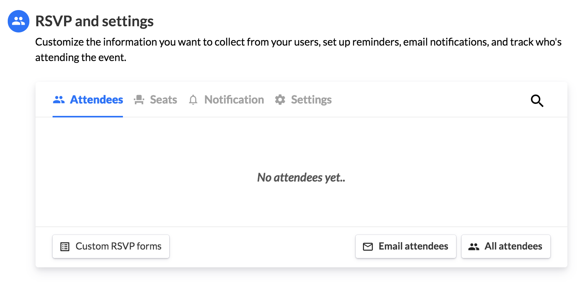Click the envelope icon on Email attendees
Image resolution: width=579 pixels, height=282 pixels.
tap(368, 246)
